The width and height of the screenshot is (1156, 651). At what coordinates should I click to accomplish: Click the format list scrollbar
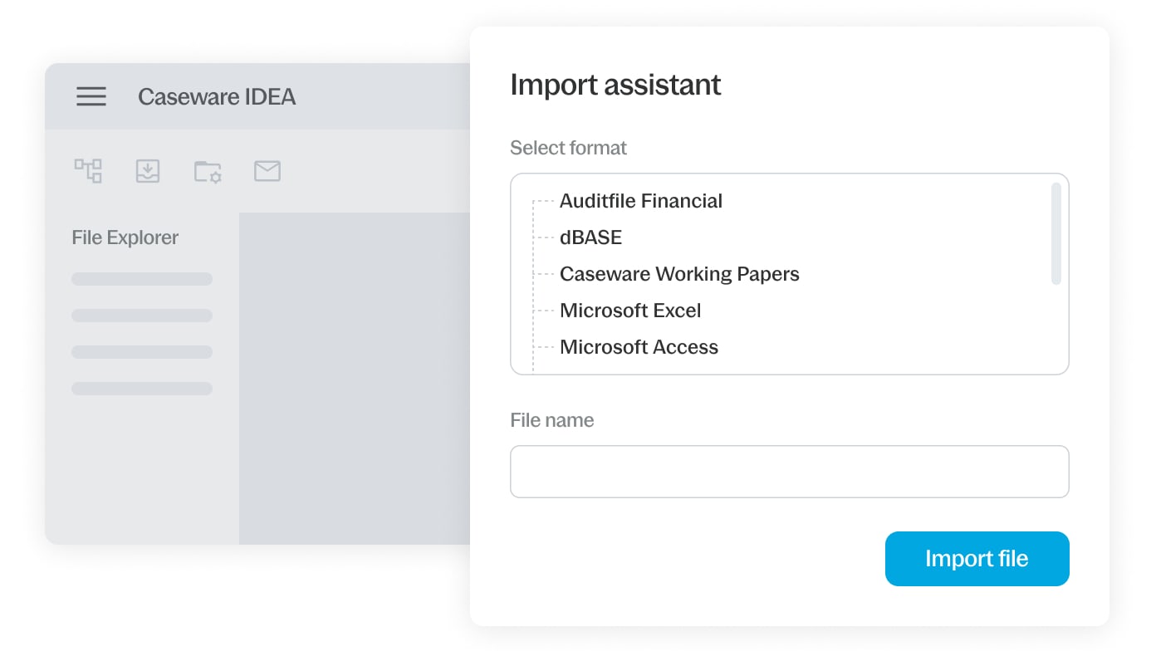(1056, 234)
